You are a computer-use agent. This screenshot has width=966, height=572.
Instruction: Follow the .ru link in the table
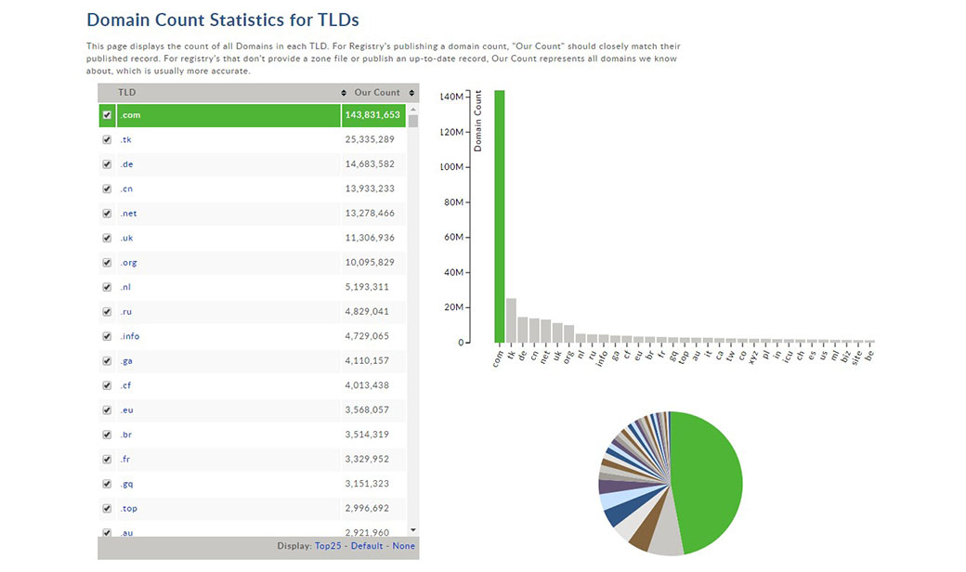tap(125, 312)
